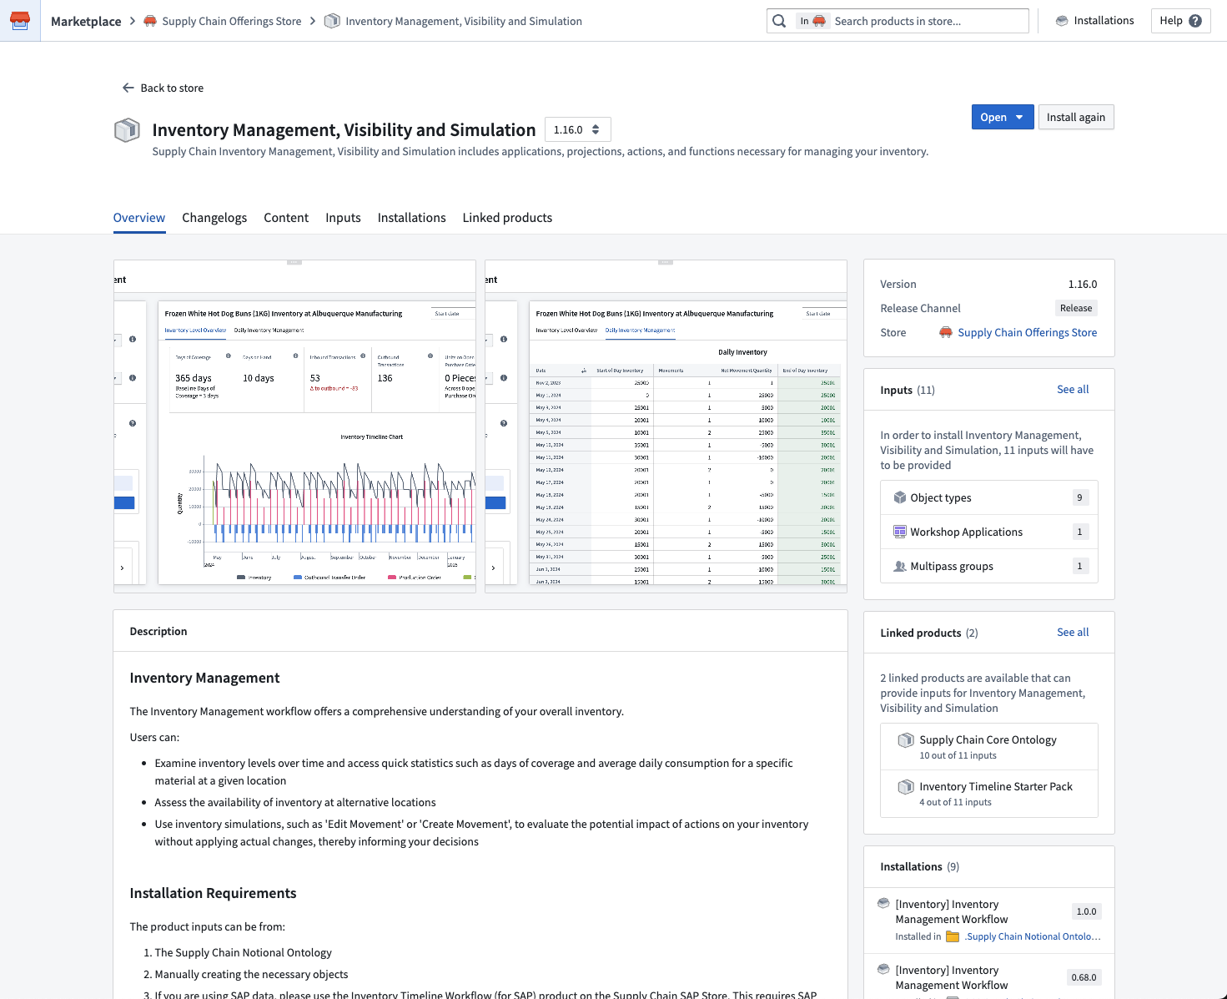Open the Supply Chain Notional Ontology folder link

coord(1033,936)
